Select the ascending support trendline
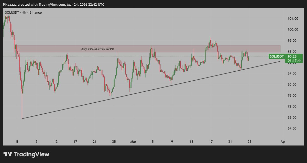The width and height of the screenshot is (307, 163). pyautogui.click(x=151, y=90)
